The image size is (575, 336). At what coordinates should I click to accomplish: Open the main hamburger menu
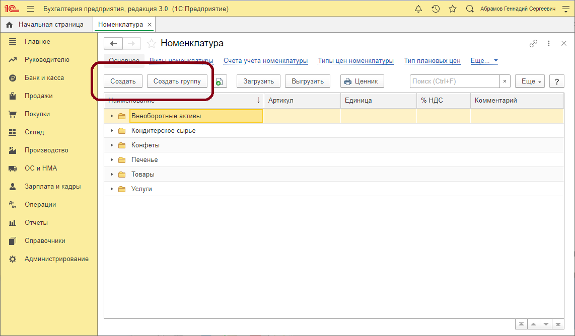click(31, 9)
